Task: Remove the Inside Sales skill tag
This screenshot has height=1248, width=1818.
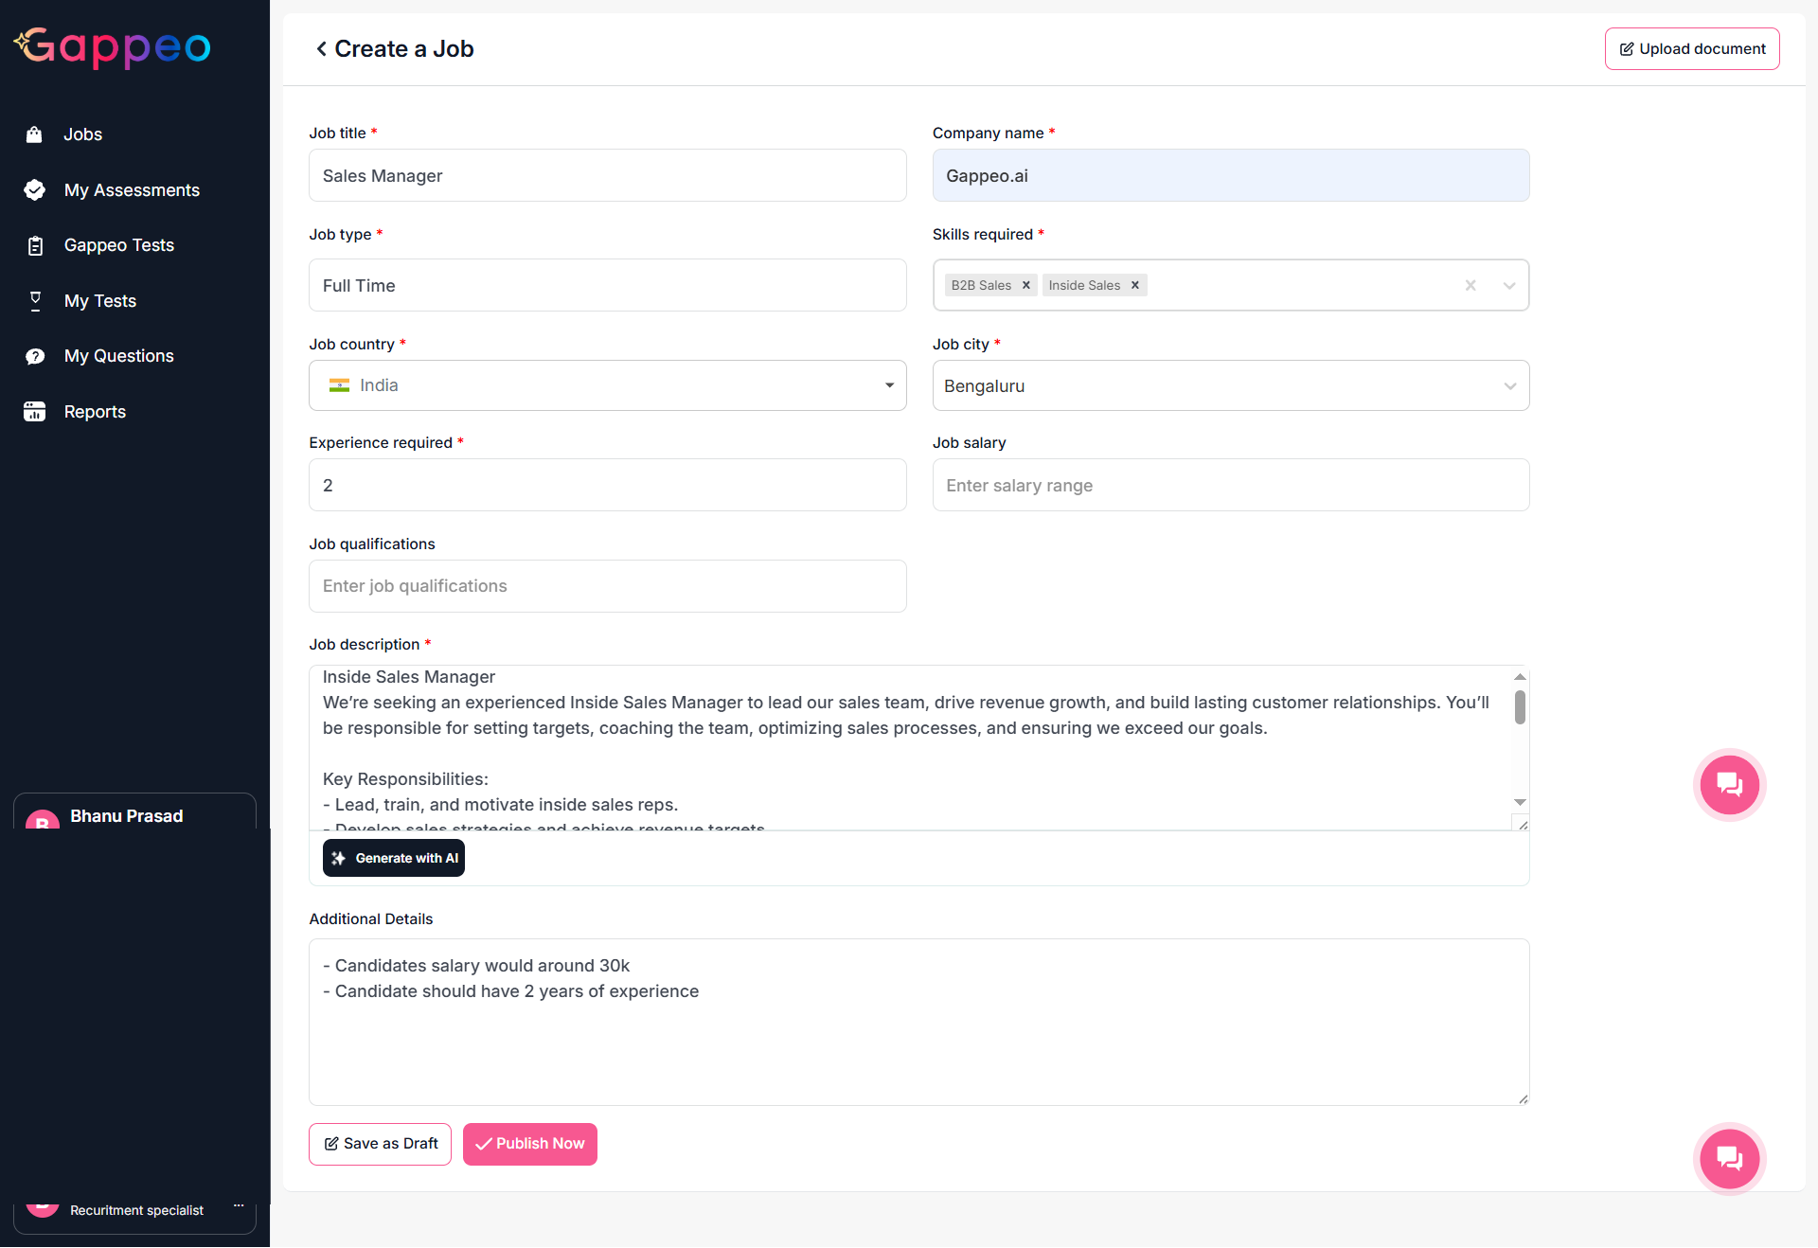Action: [1133, 285]
